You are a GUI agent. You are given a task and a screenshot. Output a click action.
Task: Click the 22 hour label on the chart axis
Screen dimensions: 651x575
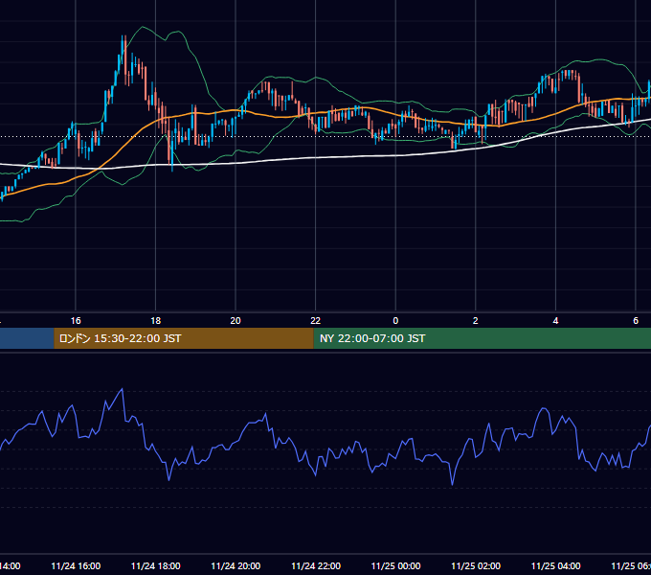coord(316,321)
